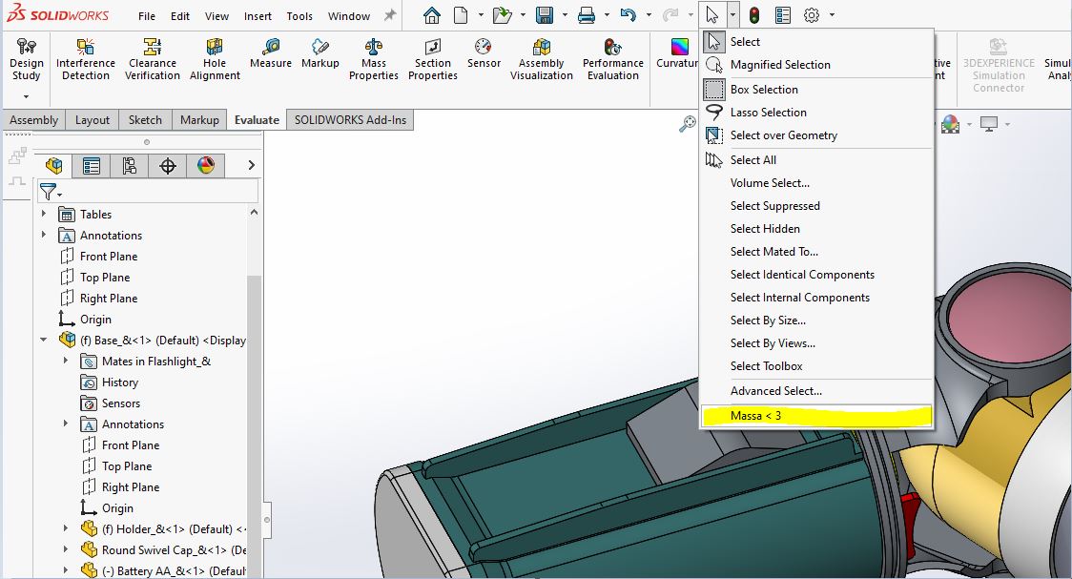This screenshot has width=1072, height=579.
Task: Click the Hole Alignment tool
Action: point(215,59)
